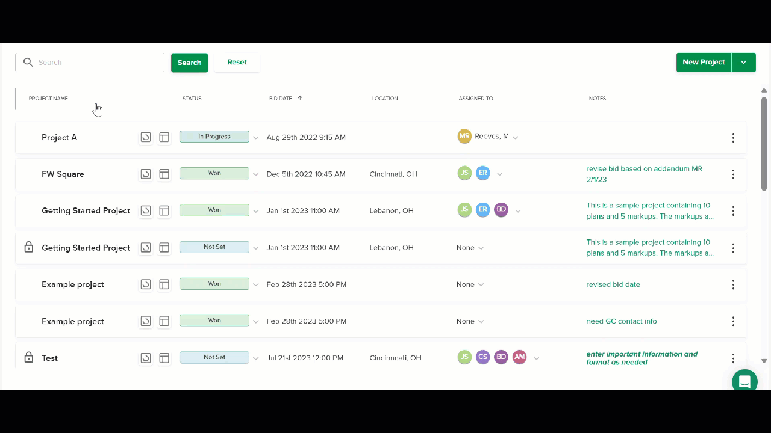The height and width of the screenshot is (433, 771).
Task: Open takeoff icon for 'revised bid date' Example project
Action: point(146,284)
